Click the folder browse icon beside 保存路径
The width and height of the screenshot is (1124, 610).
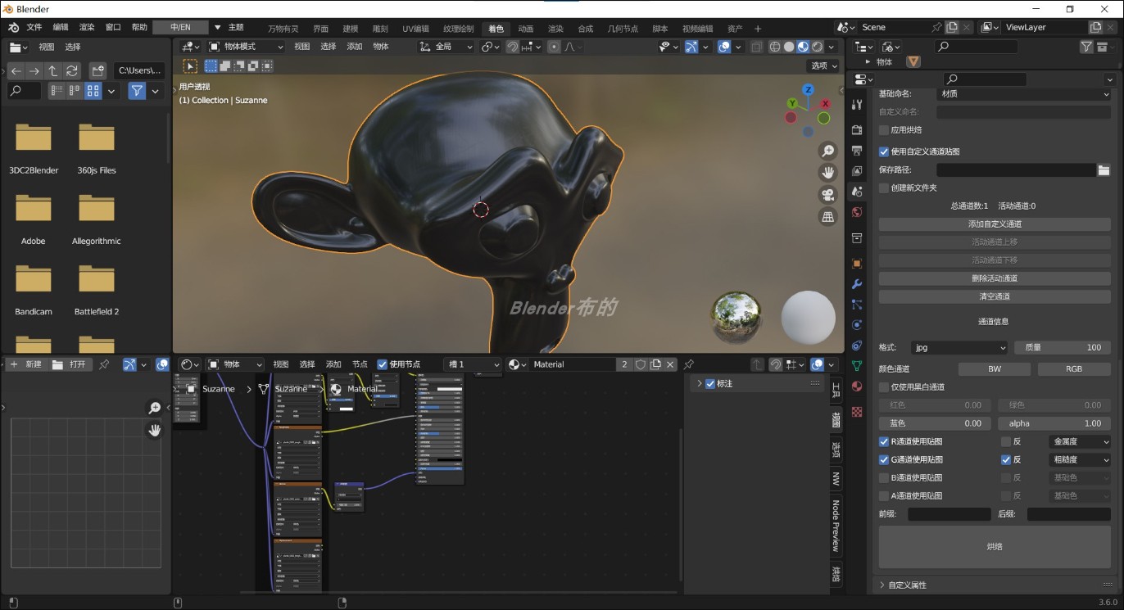1104,170
